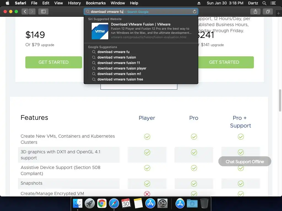Click the forward navigation arrow

point(32,12)
